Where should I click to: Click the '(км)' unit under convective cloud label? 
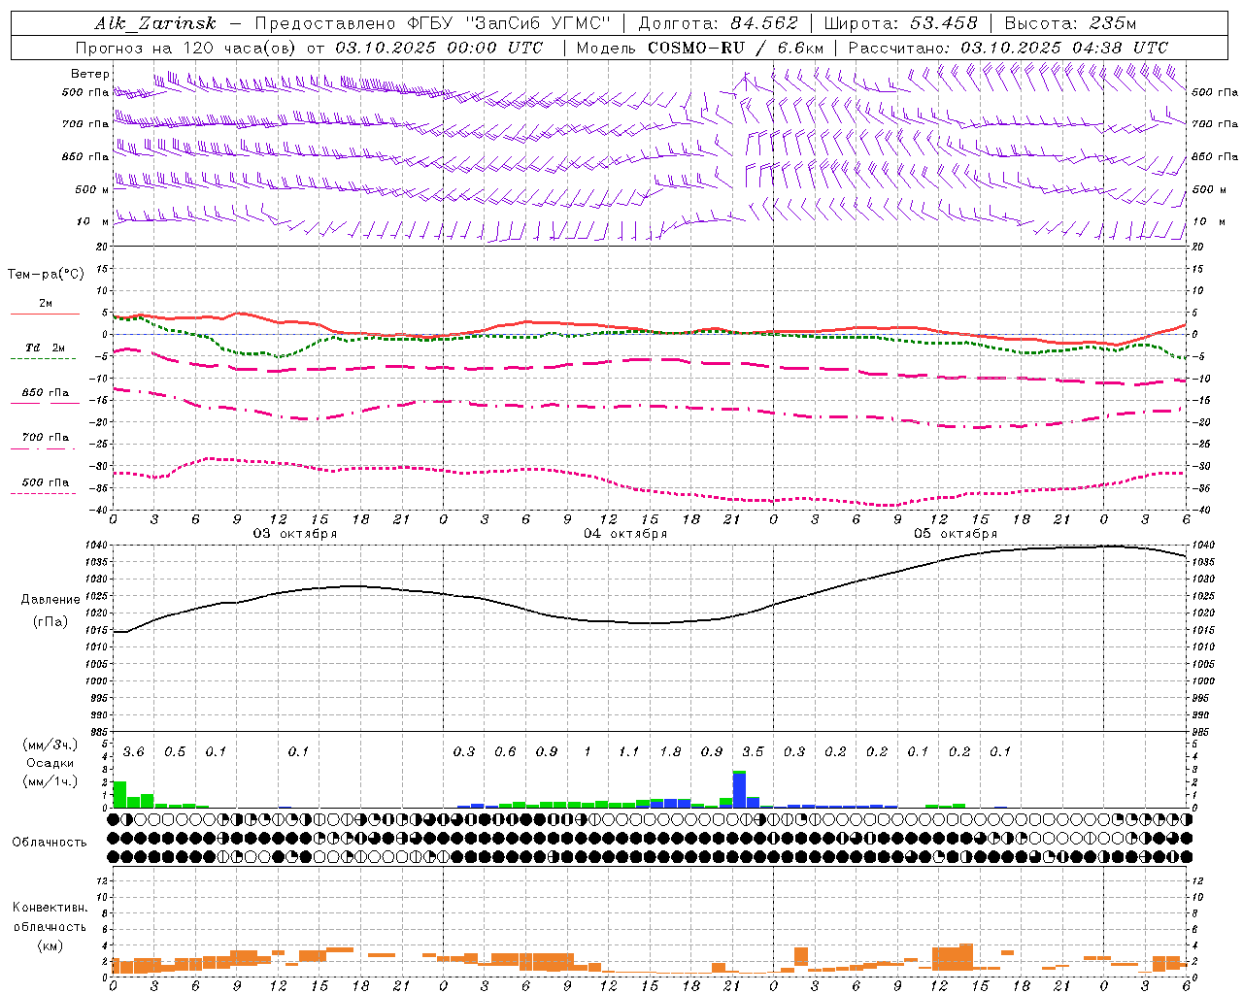tap(50, 945)
